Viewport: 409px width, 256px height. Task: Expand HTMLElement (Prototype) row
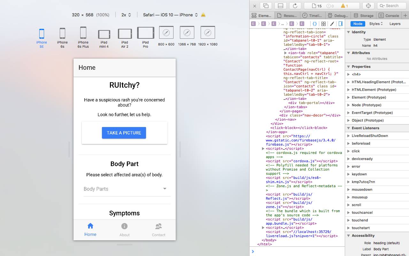click(x=348, y=90)
